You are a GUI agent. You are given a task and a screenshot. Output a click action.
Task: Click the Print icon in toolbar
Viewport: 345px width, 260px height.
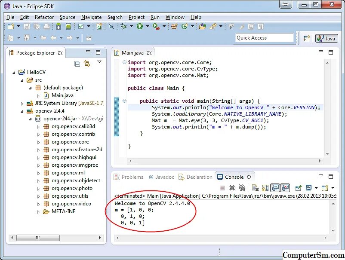point(46,26)
